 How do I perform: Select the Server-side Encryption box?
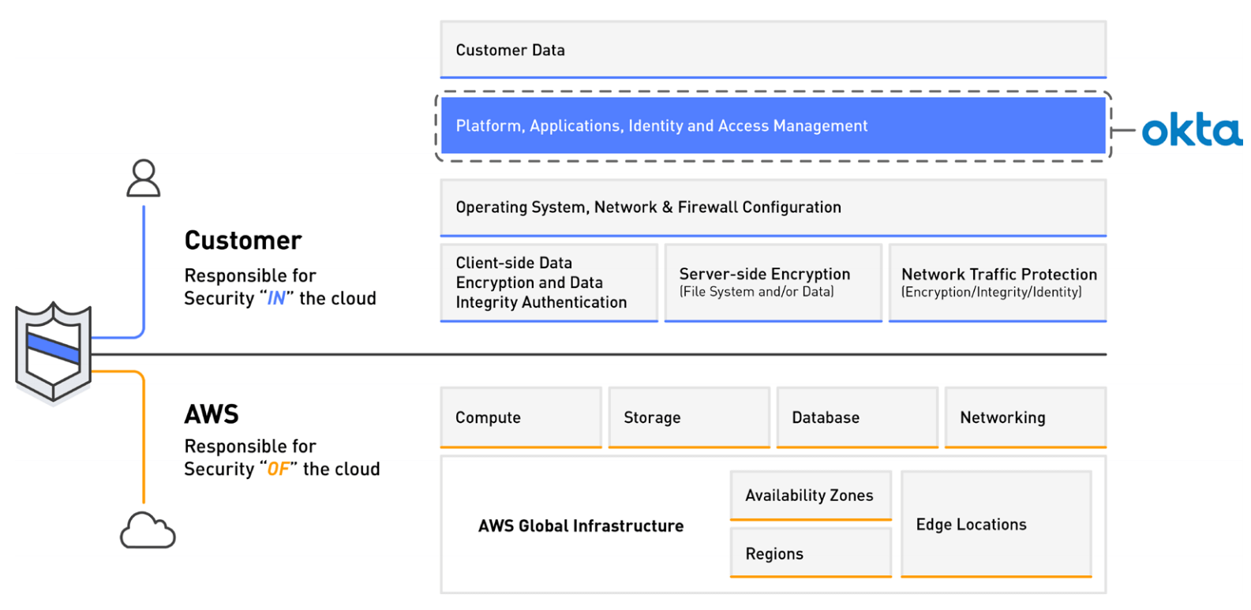coord(773,283)
